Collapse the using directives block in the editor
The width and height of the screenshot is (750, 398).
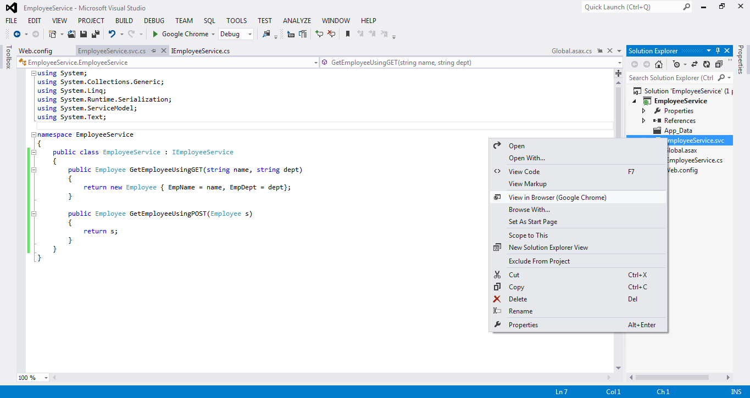(34, 73)
